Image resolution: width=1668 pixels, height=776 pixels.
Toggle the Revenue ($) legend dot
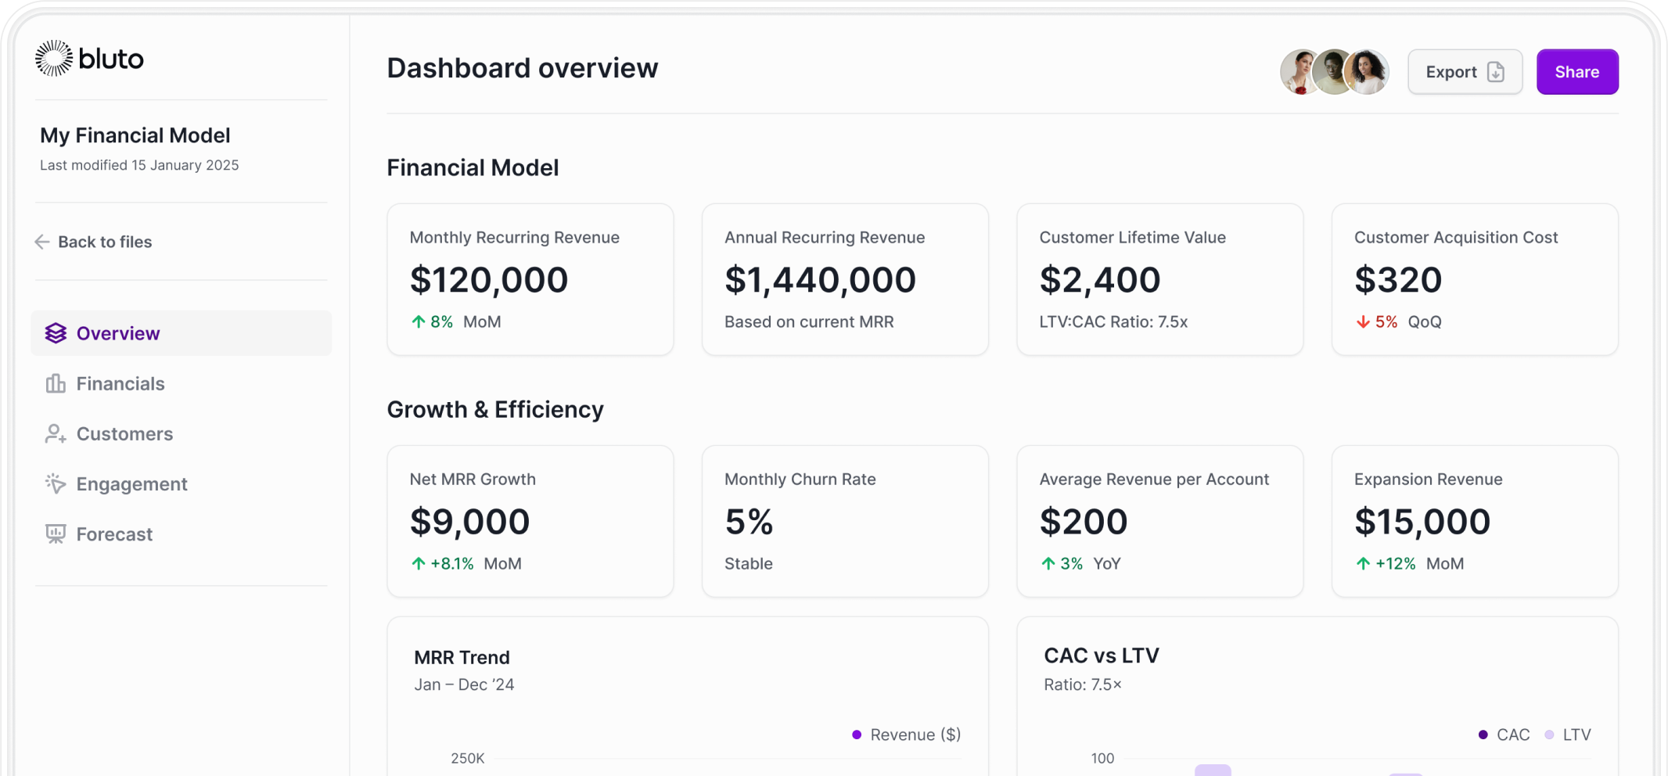point(857,735)
